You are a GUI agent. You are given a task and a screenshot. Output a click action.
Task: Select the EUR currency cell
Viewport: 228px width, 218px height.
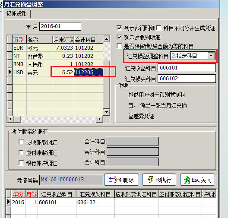(19, 48)
